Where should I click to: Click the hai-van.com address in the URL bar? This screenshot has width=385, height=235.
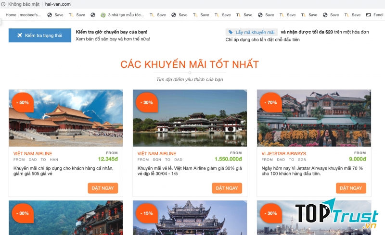click(58, 4)
